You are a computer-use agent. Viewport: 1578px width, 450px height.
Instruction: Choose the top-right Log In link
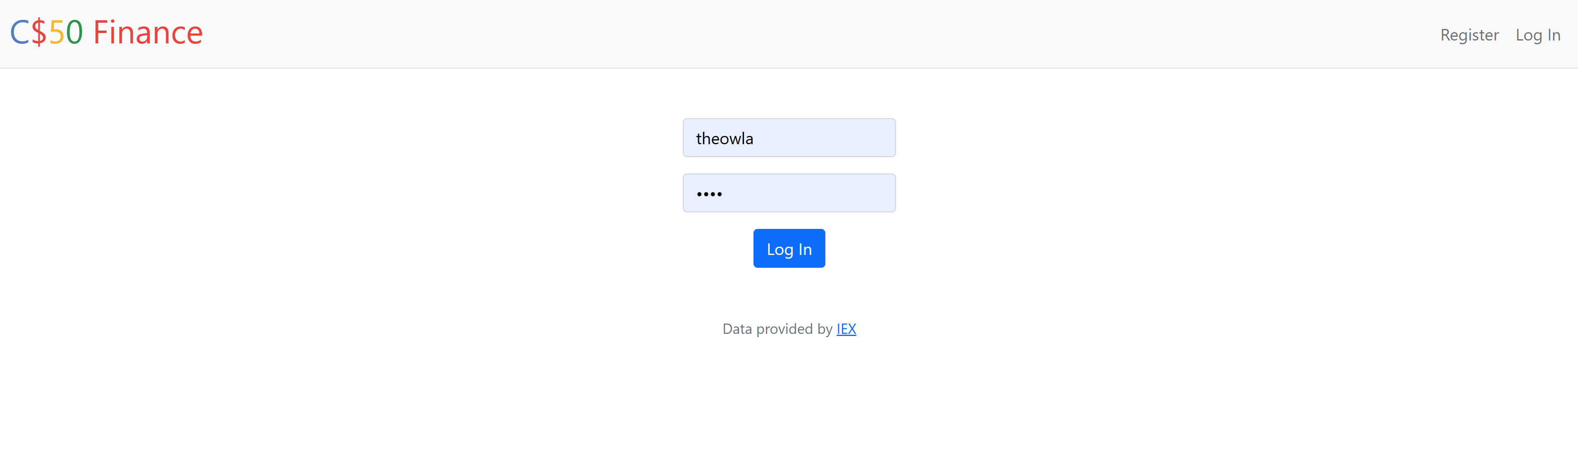(x=1538, y=35)
